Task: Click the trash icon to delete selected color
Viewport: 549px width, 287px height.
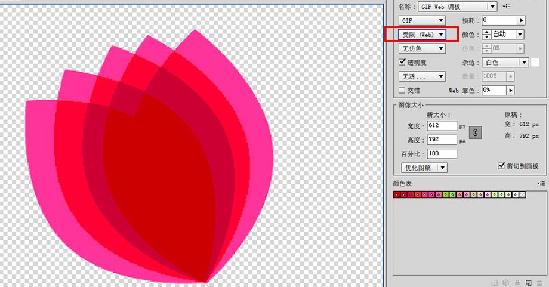Action: pos(539,282)
